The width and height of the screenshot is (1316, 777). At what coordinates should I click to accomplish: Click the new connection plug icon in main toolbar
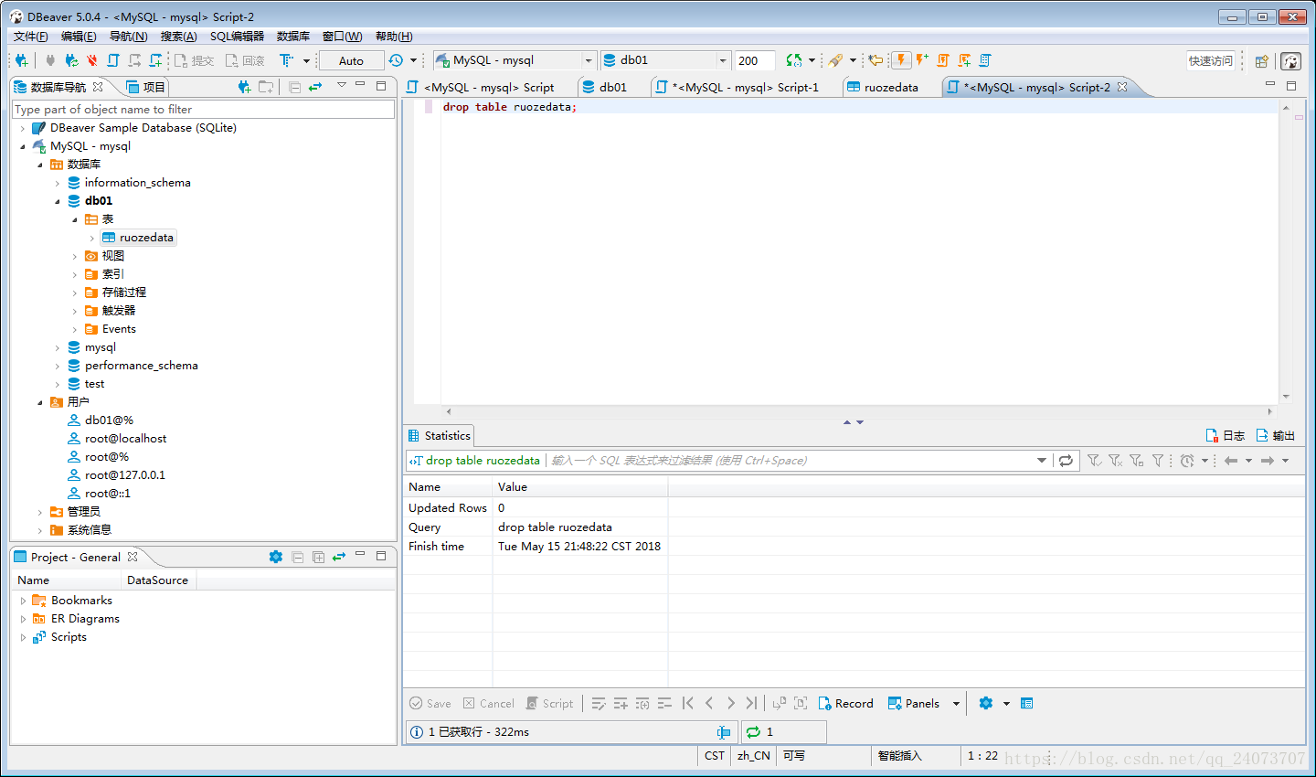click(x=21, y=60)
